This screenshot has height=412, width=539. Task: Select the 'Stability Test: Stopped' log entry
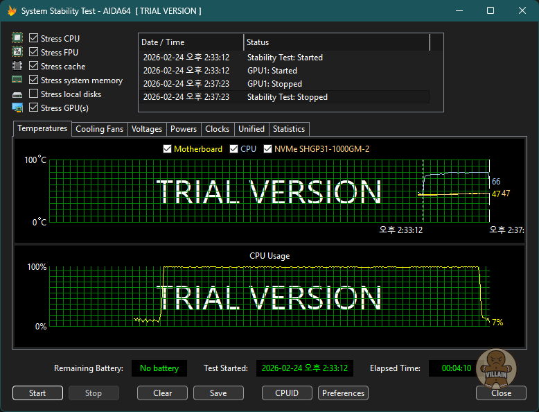click(x=287, y=97)
